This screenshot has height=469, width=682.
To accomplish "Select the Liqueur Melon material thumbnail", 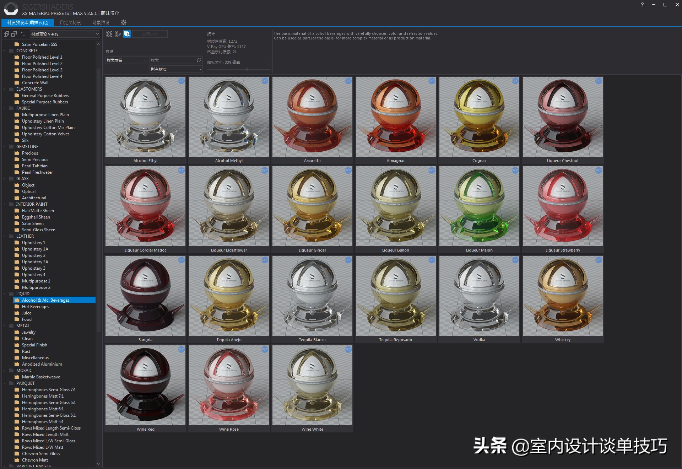I will 479,206.
